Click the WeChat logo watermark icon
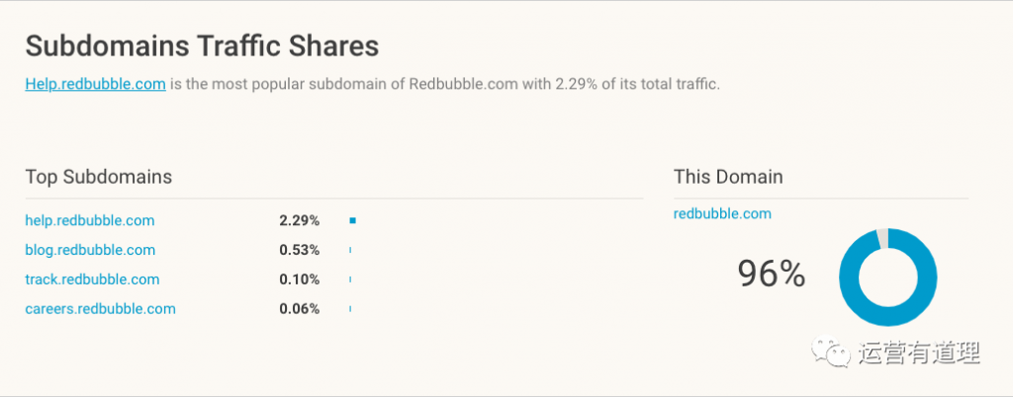 (830, 352)
